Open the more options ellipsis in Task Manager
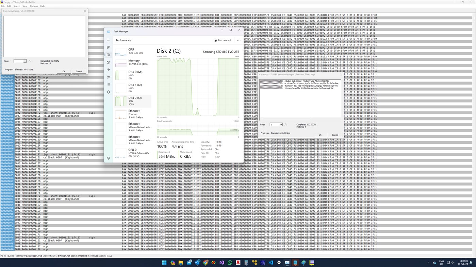This screenshot has height=267, width=476. [239, 40]
